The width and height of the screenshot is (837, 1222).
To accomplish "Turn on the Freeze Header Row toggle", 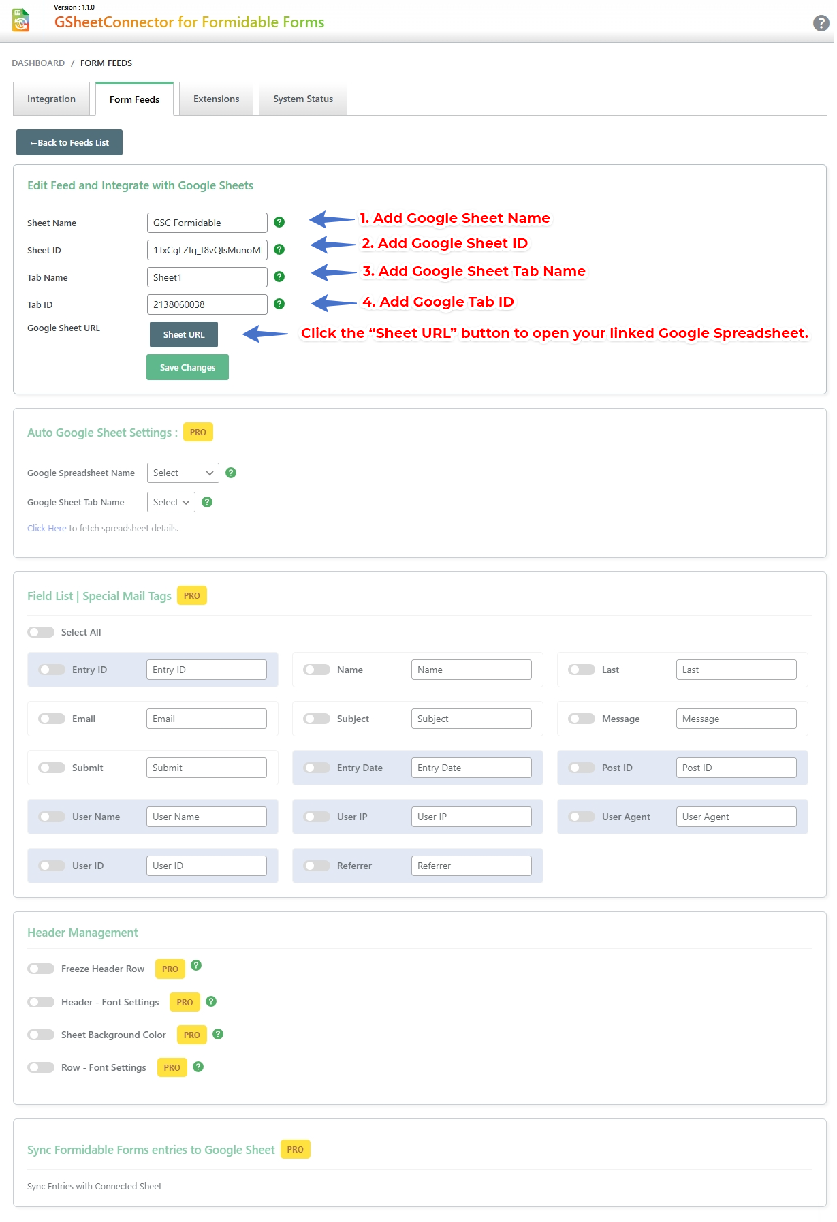I will tap(41, 969).
